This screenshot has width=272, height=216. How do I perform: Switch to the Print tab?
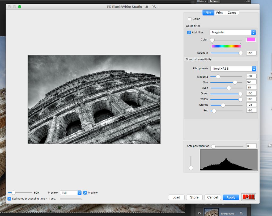point(219,12)
